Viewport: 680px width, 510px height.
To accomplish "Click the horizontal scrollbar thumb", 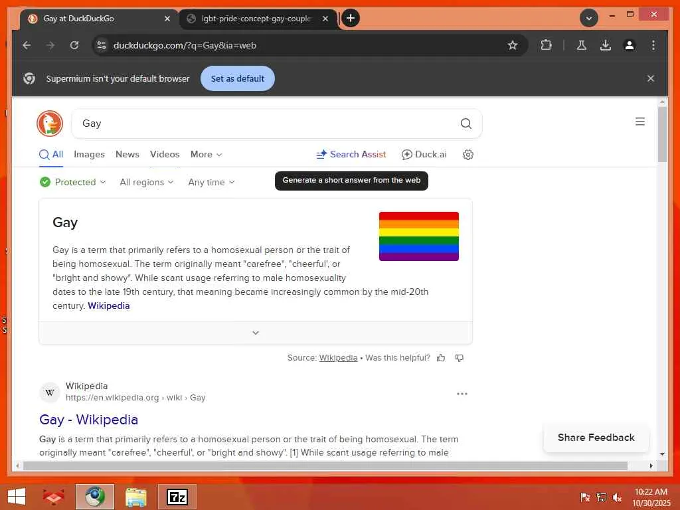I will pyautogui.click(x=325, y=466).
